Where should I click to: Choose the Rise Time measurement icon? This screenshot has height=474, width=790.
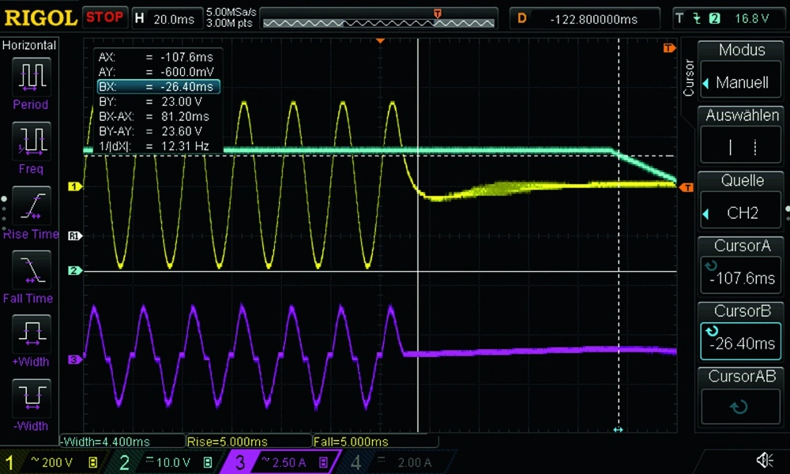tap(30, 206)
